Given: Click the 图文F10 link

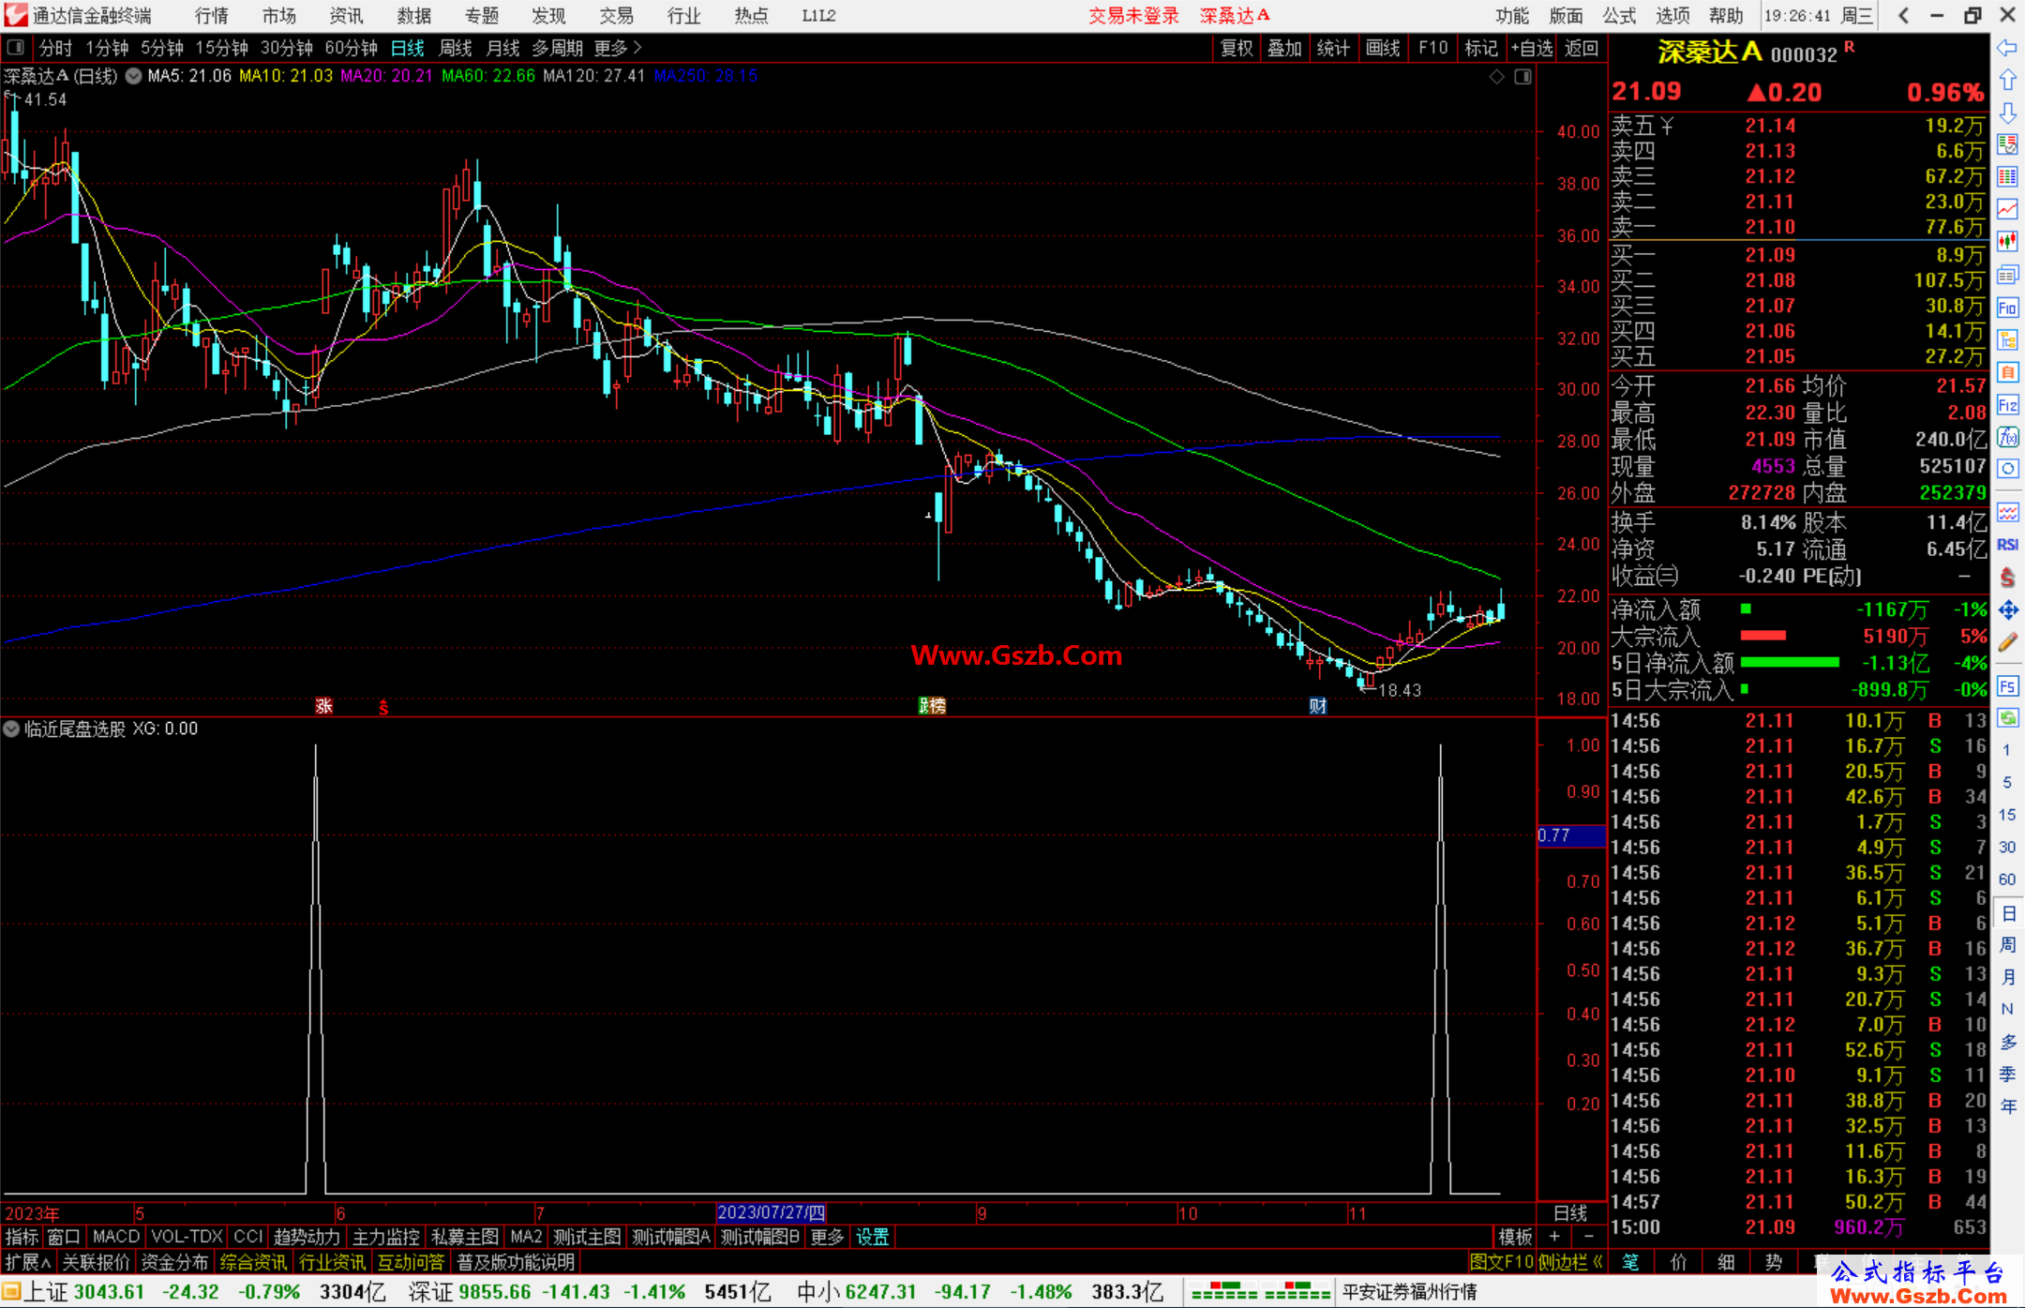Looking at the screenshot, I should 1502,1262.
